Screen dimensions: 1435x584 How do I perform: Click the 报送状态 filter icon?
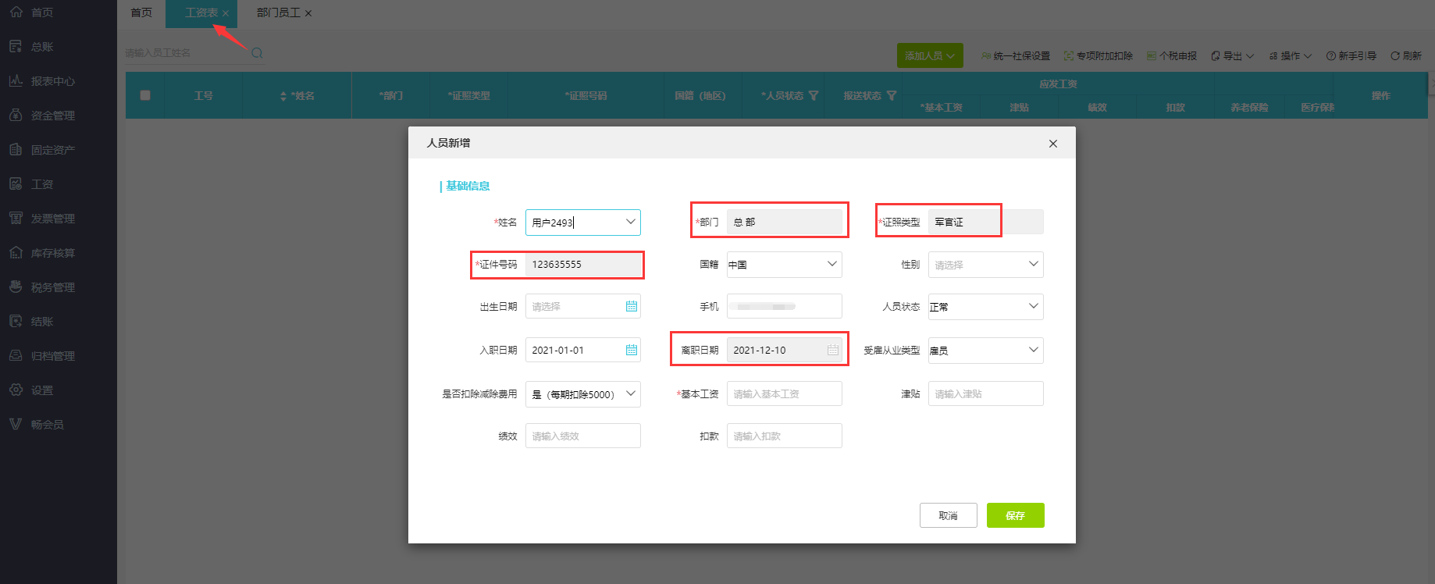tap(891, 96)
